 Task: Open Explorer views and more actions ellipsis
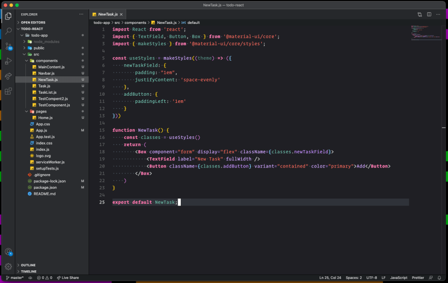[81, 14]
